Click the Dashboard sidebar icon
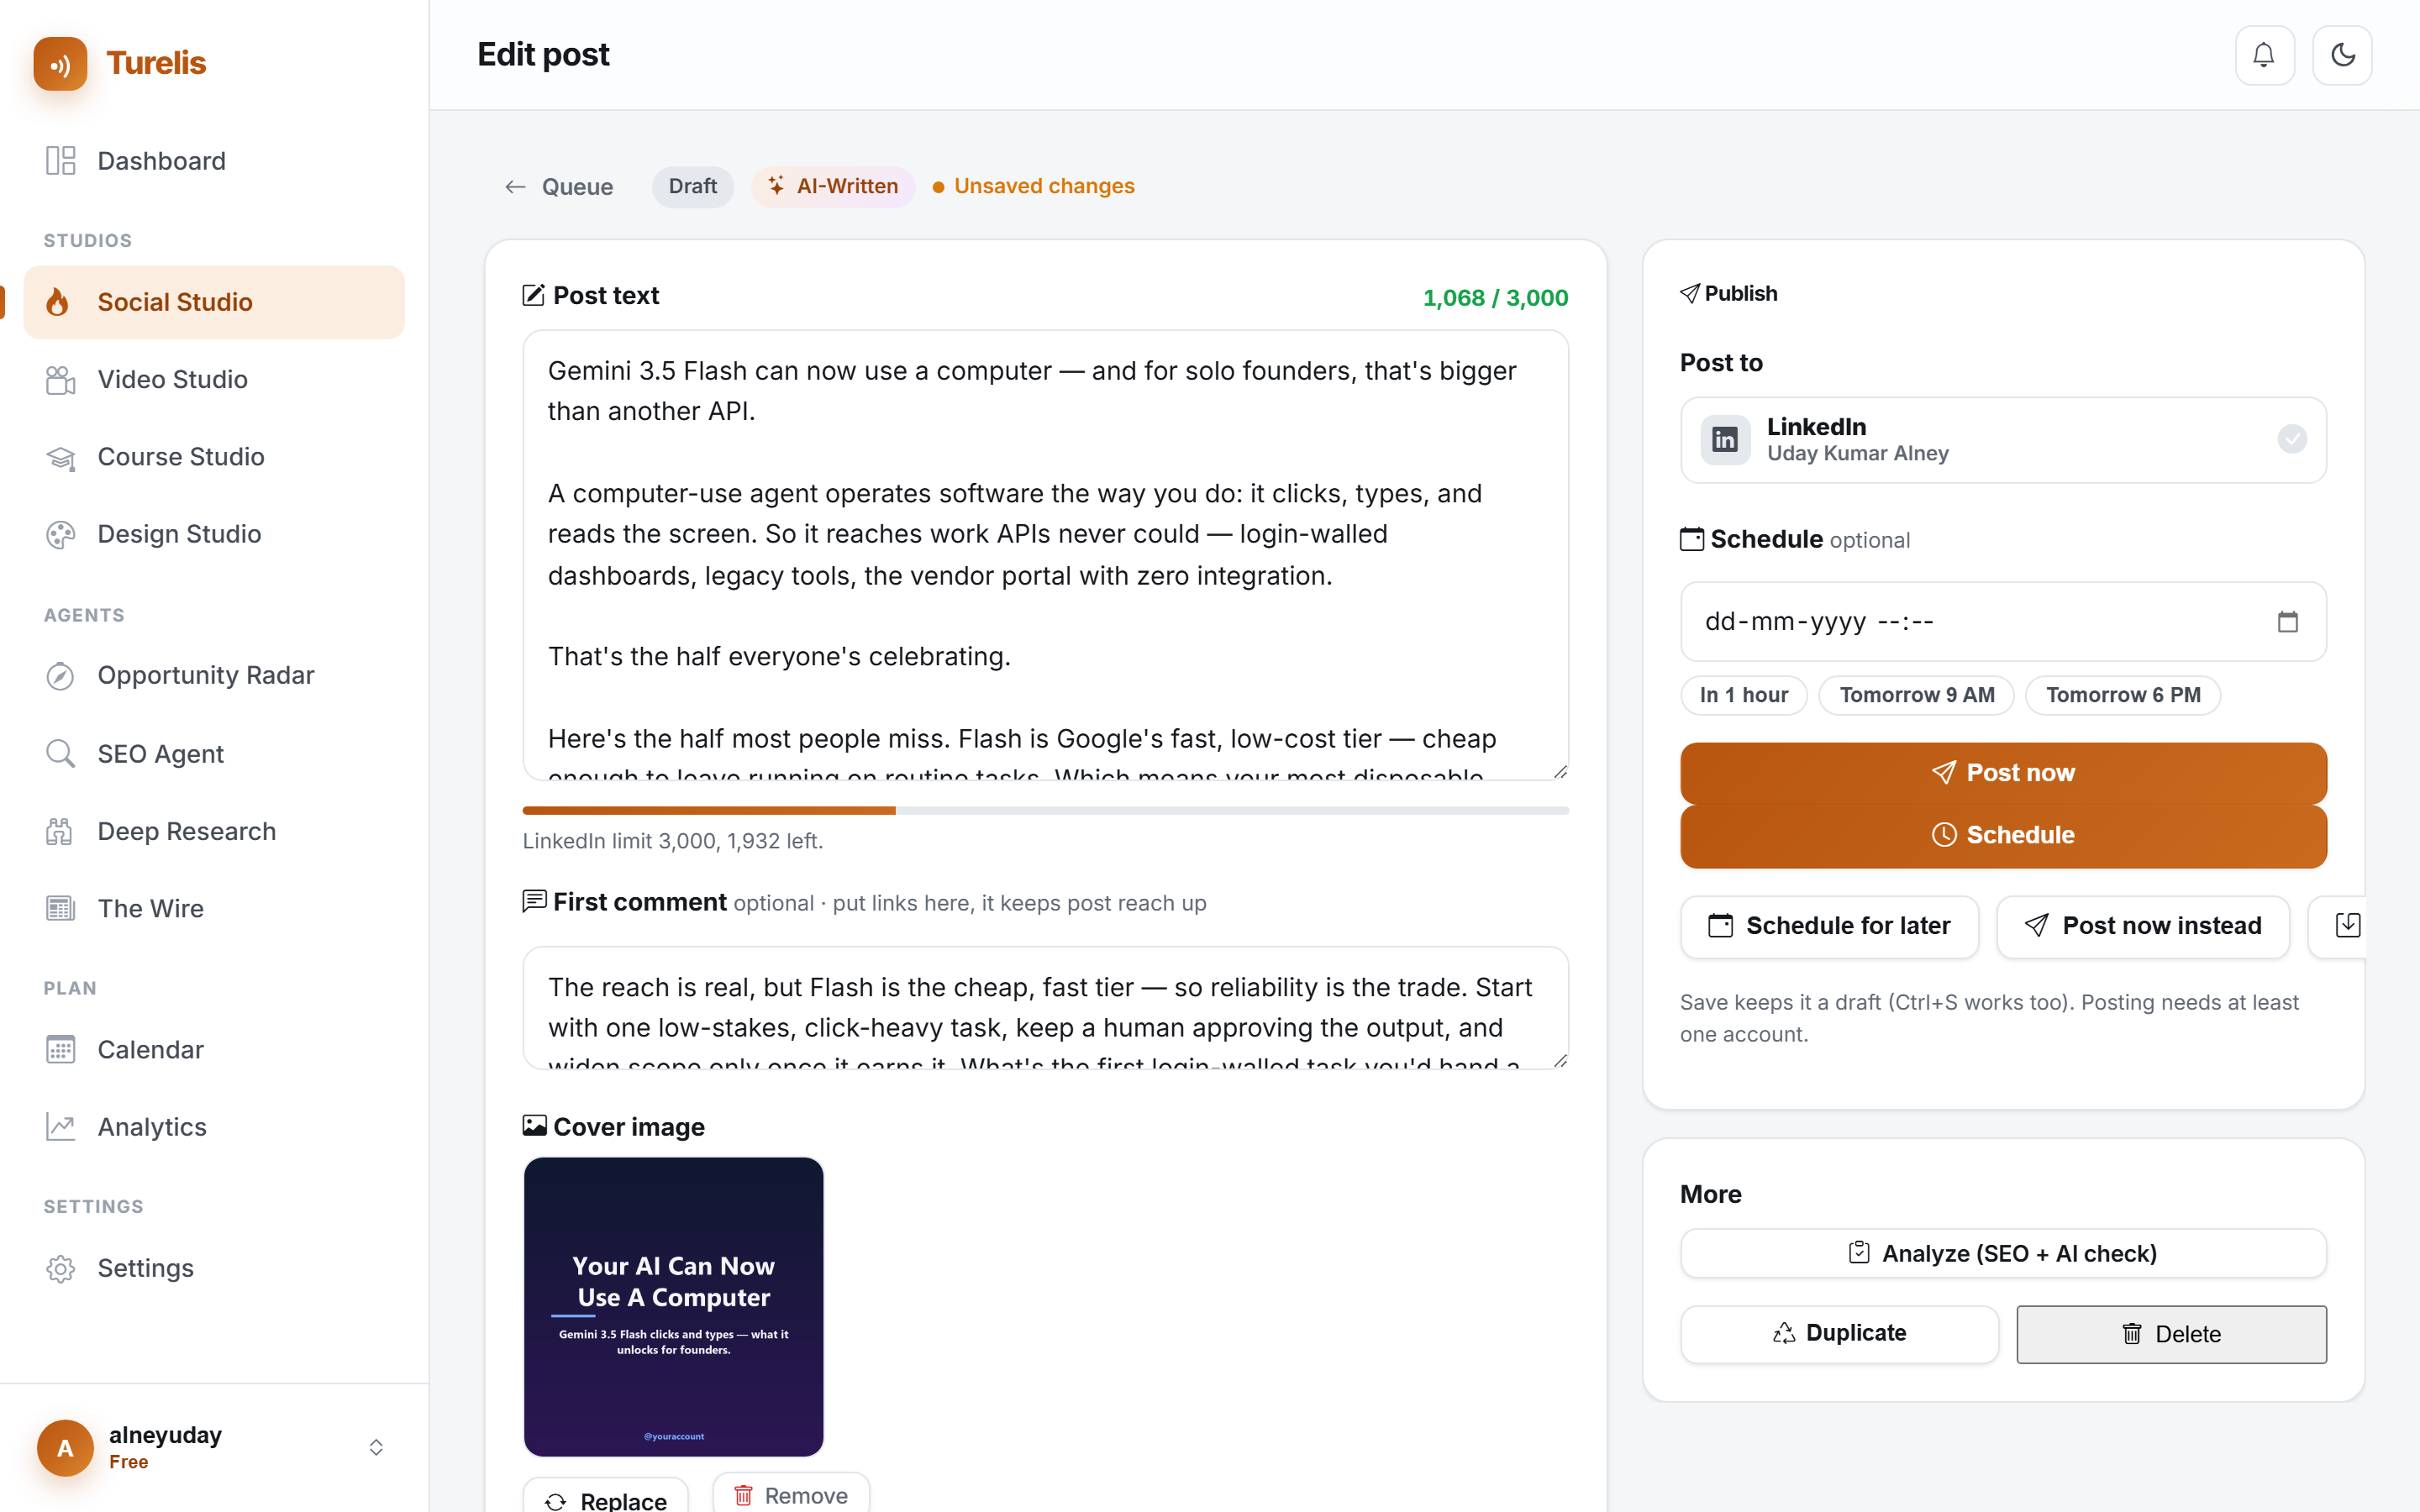Image resolution: width=2420 pixels, height=1512 pixels. click(x=61, y=161)
